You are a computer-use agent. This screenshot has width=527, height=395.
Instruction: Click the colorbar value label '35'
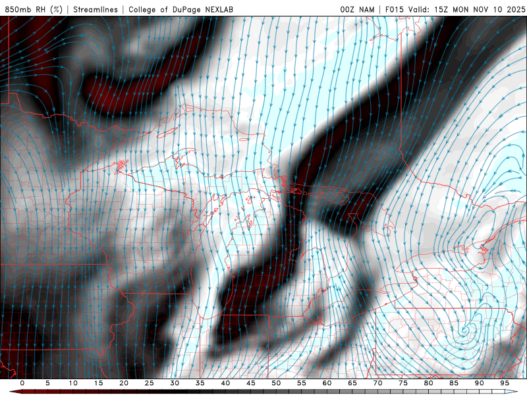point(200,383)
